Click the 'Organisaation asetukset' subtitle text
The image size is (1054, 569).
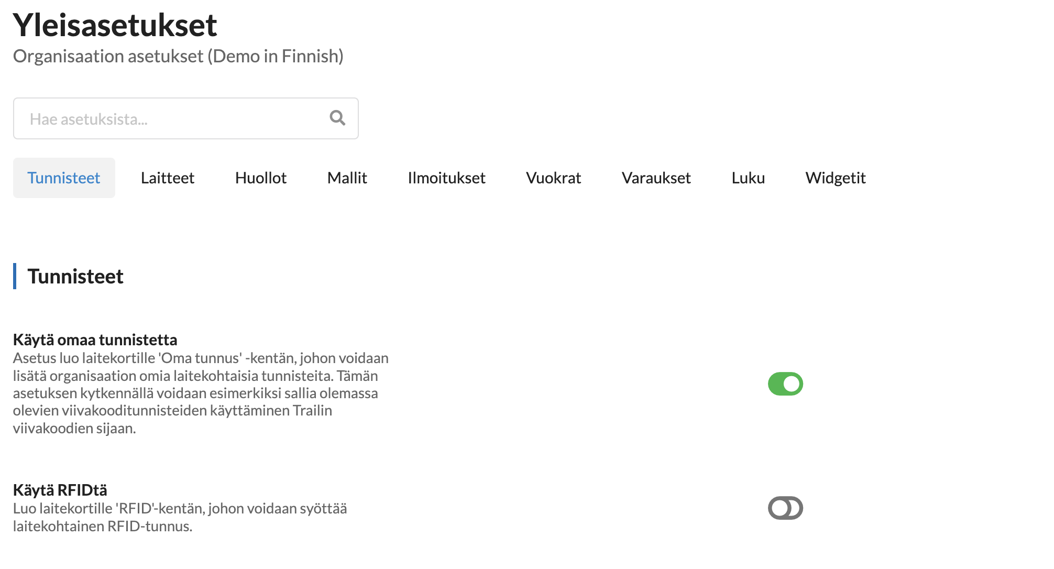[x=178, y=56]
